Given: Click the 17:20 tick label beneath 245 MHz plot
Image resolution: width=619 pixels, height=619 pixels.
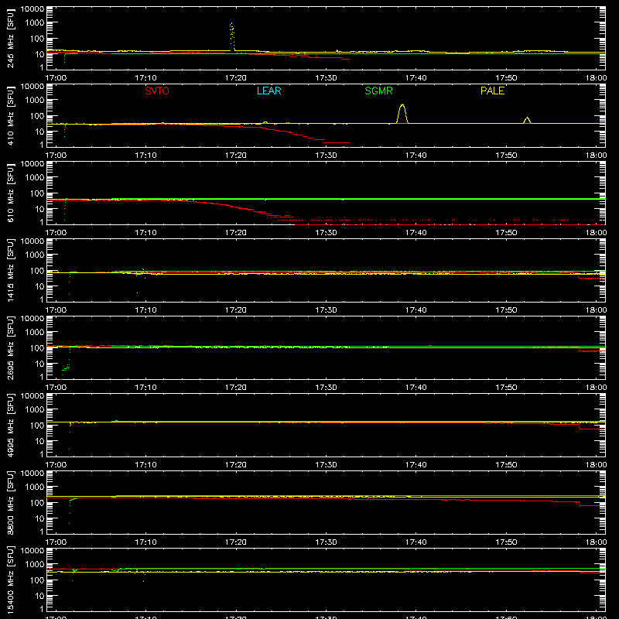Looking at the screenshot, I should pyautogui.click(x=236, y=78).
